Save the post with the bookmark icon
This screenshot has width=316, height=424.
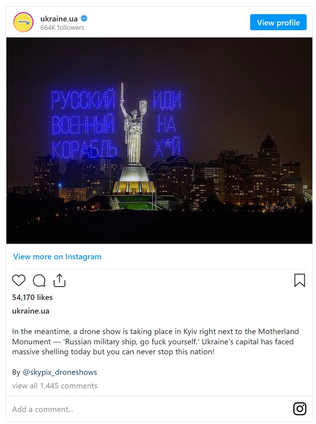click(x=299, y=280)
